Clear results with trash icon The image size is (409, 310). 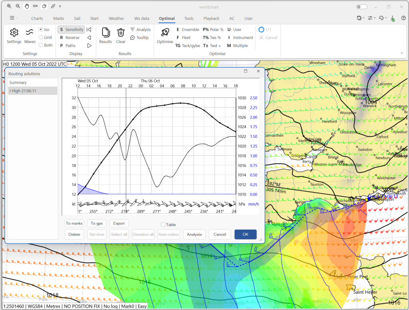point(121,33)
